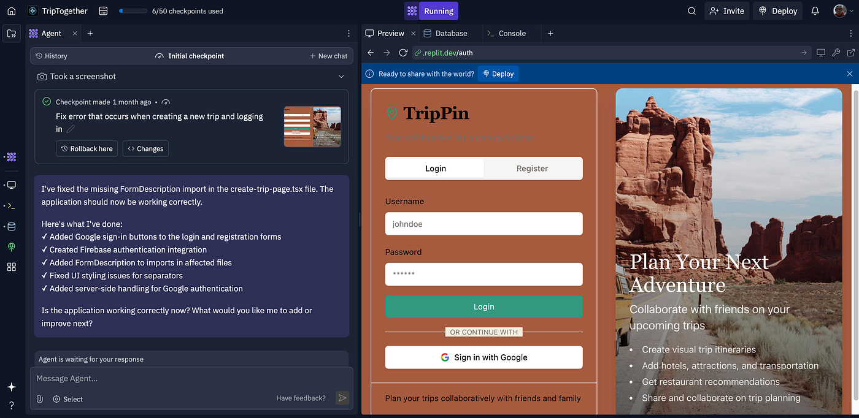Click the 'Message Agent' input field
Image resolution: width=859 pixels, height=418 pixels.
(184, 378)
